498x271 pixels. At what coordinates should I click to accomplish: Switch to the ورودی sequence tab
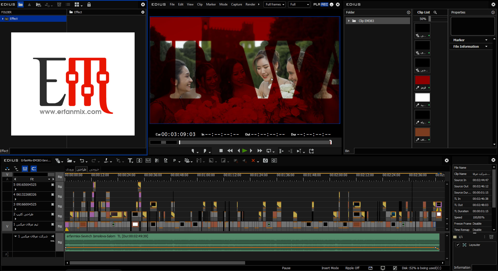click(x=70, y=169)
